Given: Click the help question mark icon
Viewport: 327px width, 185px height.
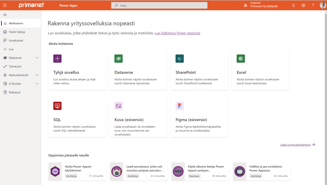Looking at the screenshot, I should click(313, 5).
